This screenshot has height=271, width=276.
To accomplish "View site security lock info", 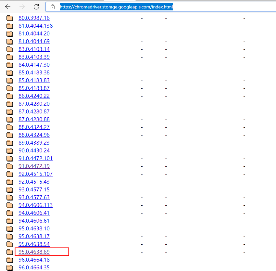I will 53,7.
